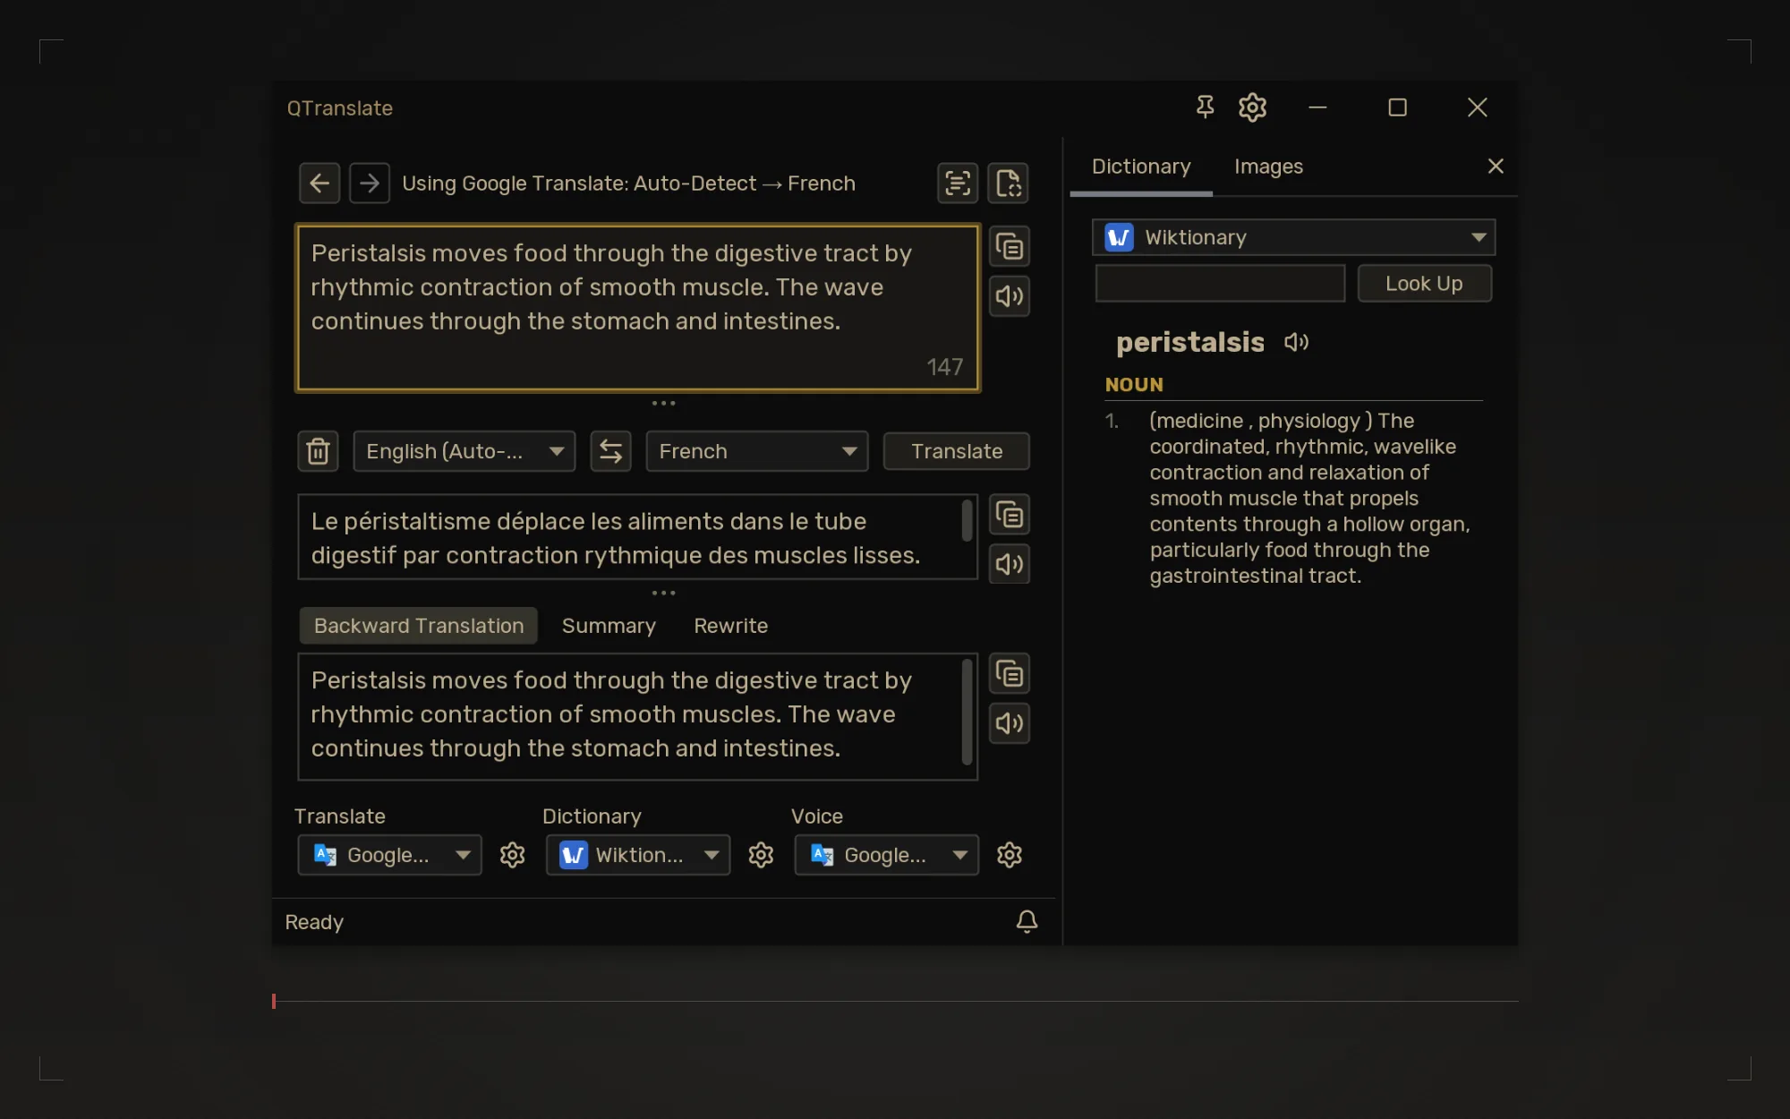Click the Translate button
Viewport: 1790px width, 1119px height.
click(957, 451)
